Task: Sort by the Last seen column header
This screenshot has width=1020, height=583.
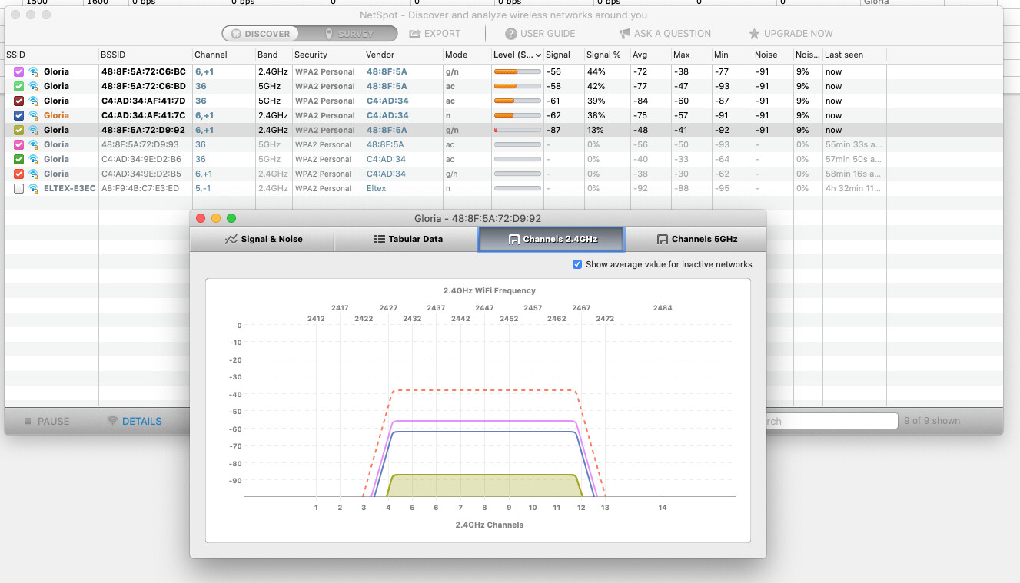Action: 854,55
